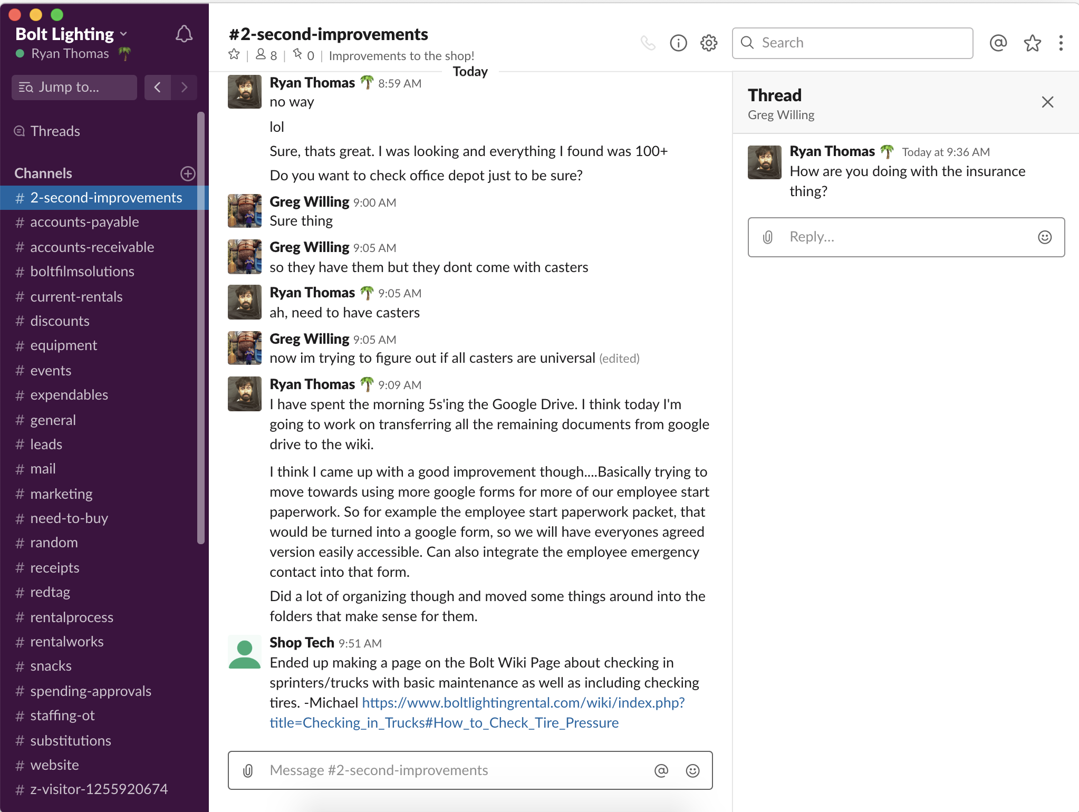Open starred items in header
The height and width of the screenshot is (812, 1079).
[1032, 43]
